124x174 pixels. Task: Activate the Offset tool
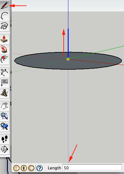pyautogui.click(x=4, y=59)
